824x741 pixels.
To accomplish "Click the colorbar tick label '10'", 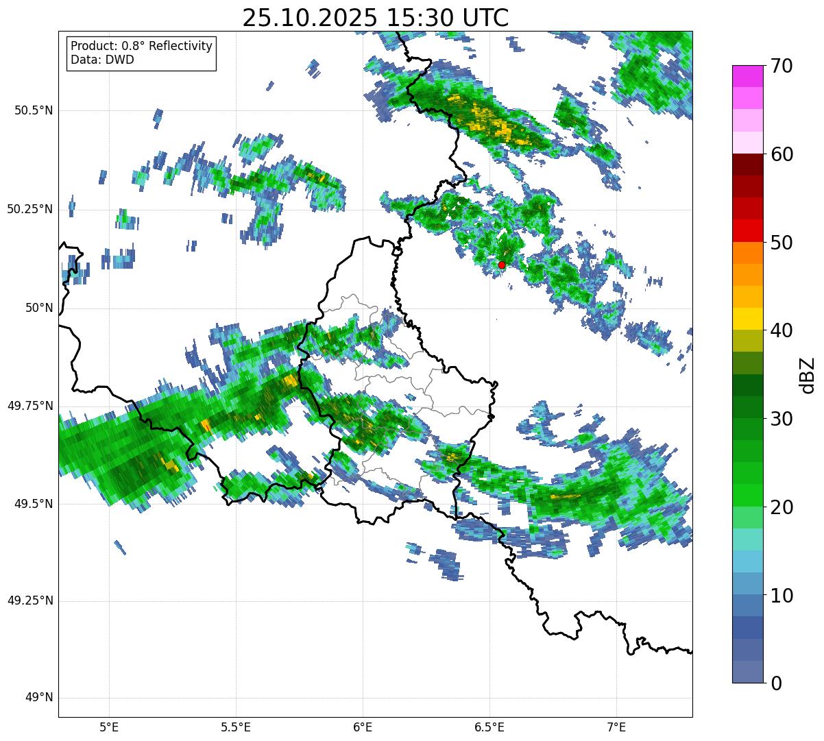I will click(781, 595).
